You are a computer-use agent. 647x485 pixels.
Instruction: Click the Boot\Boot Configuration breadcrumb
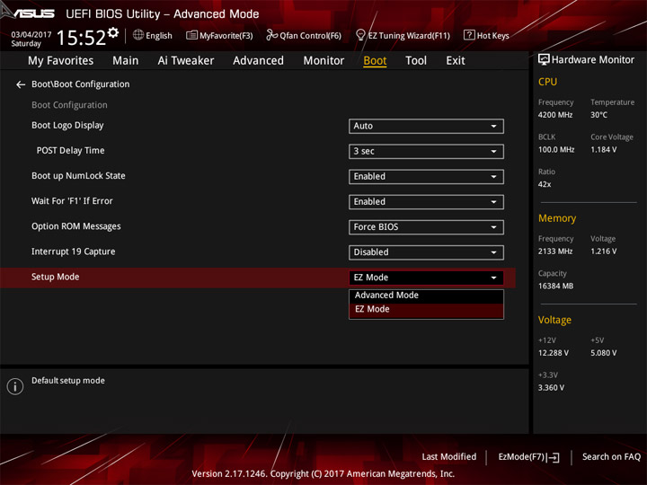[81, 84]
